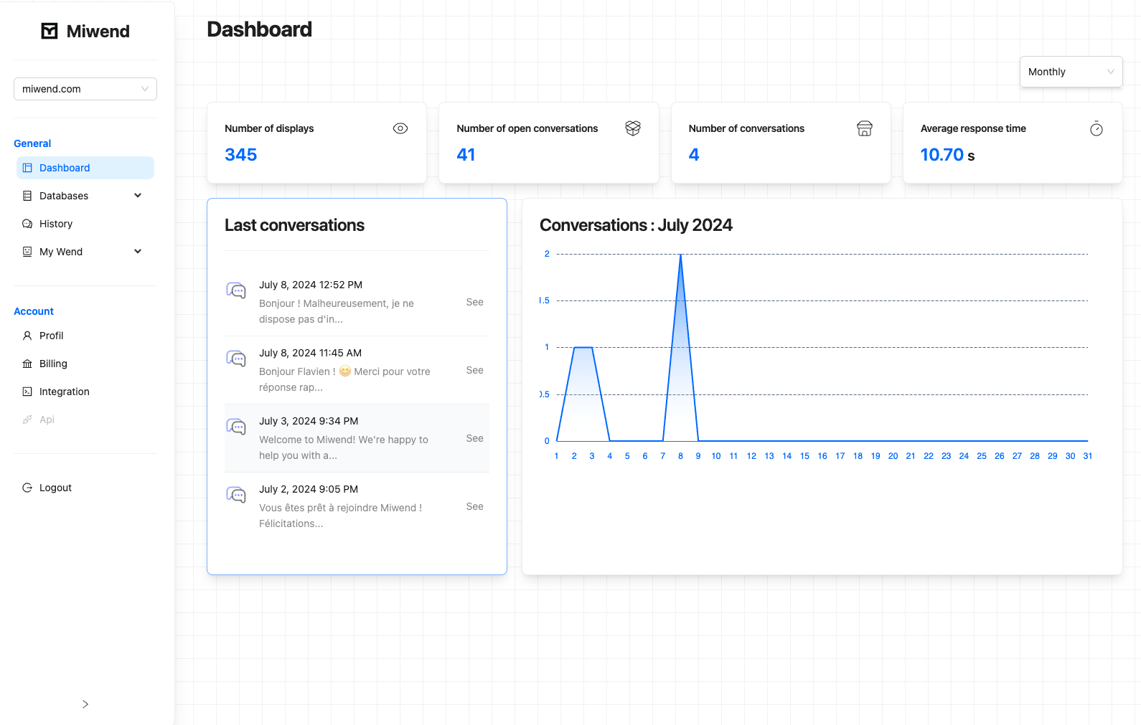Click the 'Number of displays' card label
Screen dimensions: 1141x725
[x=269, y=128]
